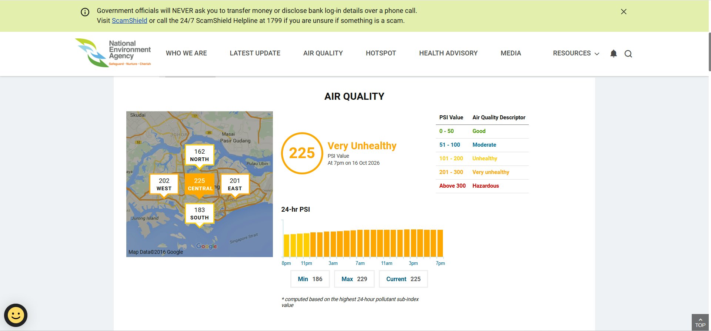This screenshot has width=711, height=331.
Task: Select the South 183 map marker
Action: pyautogui.click(x=200, y=214)
